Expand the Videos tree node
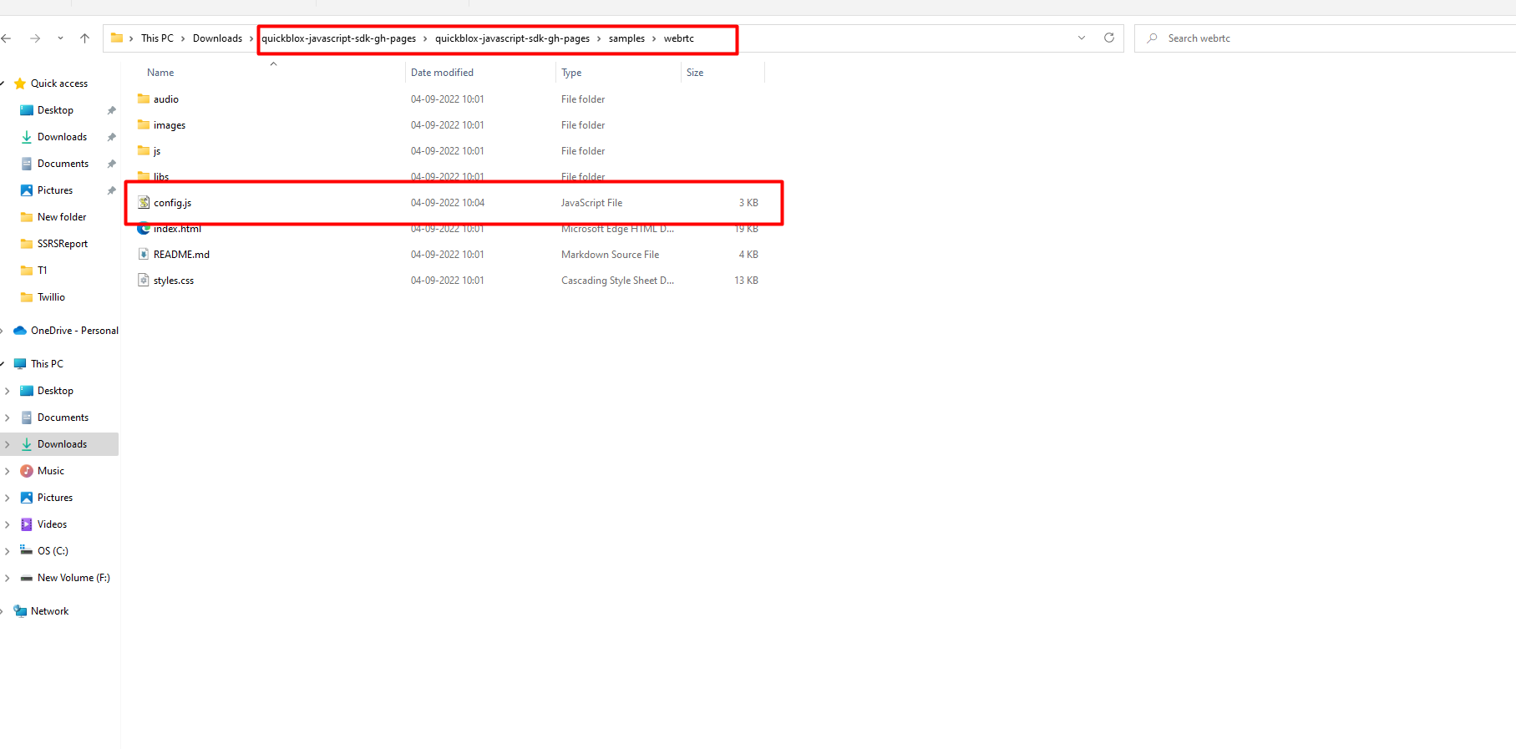Viewport: 1516px width, 749px height. (8, 524)
